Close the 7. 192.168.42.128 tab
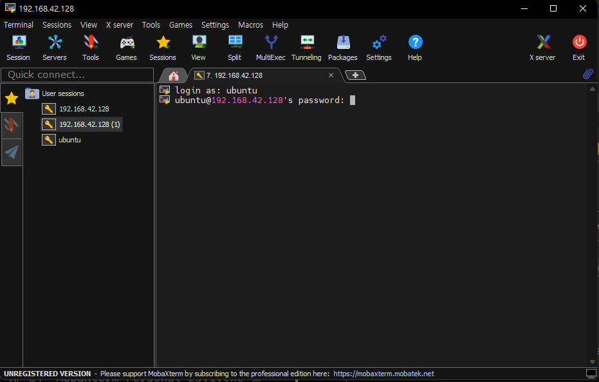Viewport: 599px width, 382px height. (331, 75)
